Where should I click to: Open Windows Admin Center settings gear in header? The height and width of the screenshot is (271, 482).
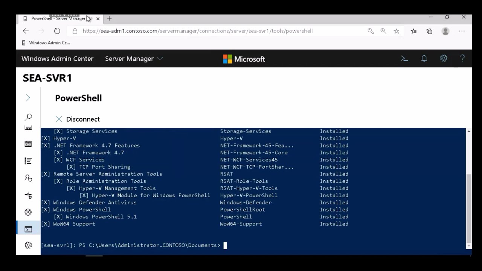tap(444, 59)
